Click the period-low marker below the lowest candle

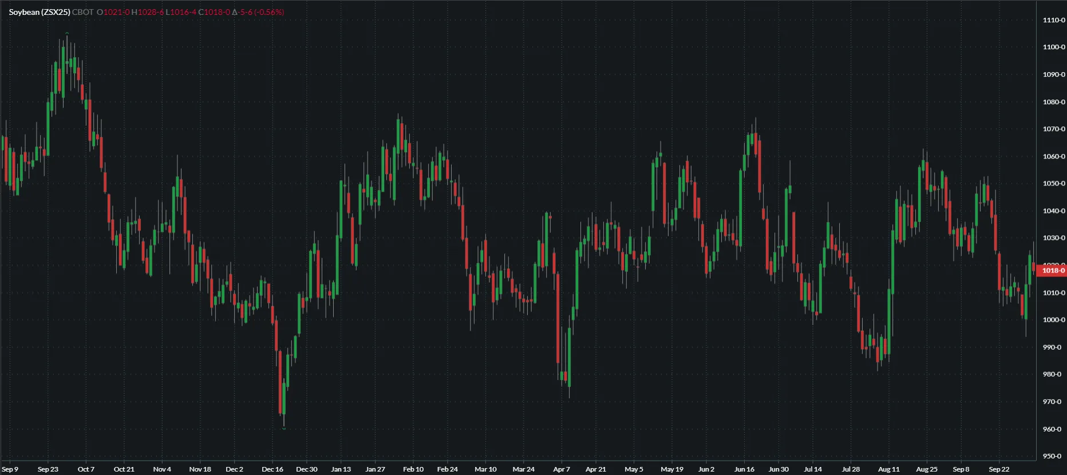pos(284,428)
